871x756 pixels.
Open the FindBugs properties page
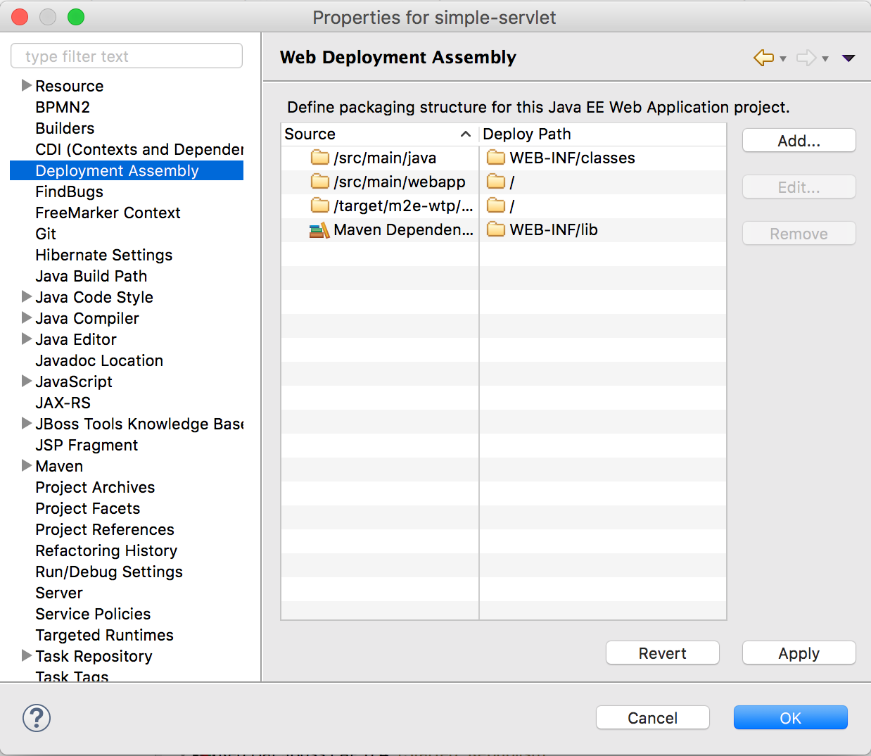(x=69, y=191)
